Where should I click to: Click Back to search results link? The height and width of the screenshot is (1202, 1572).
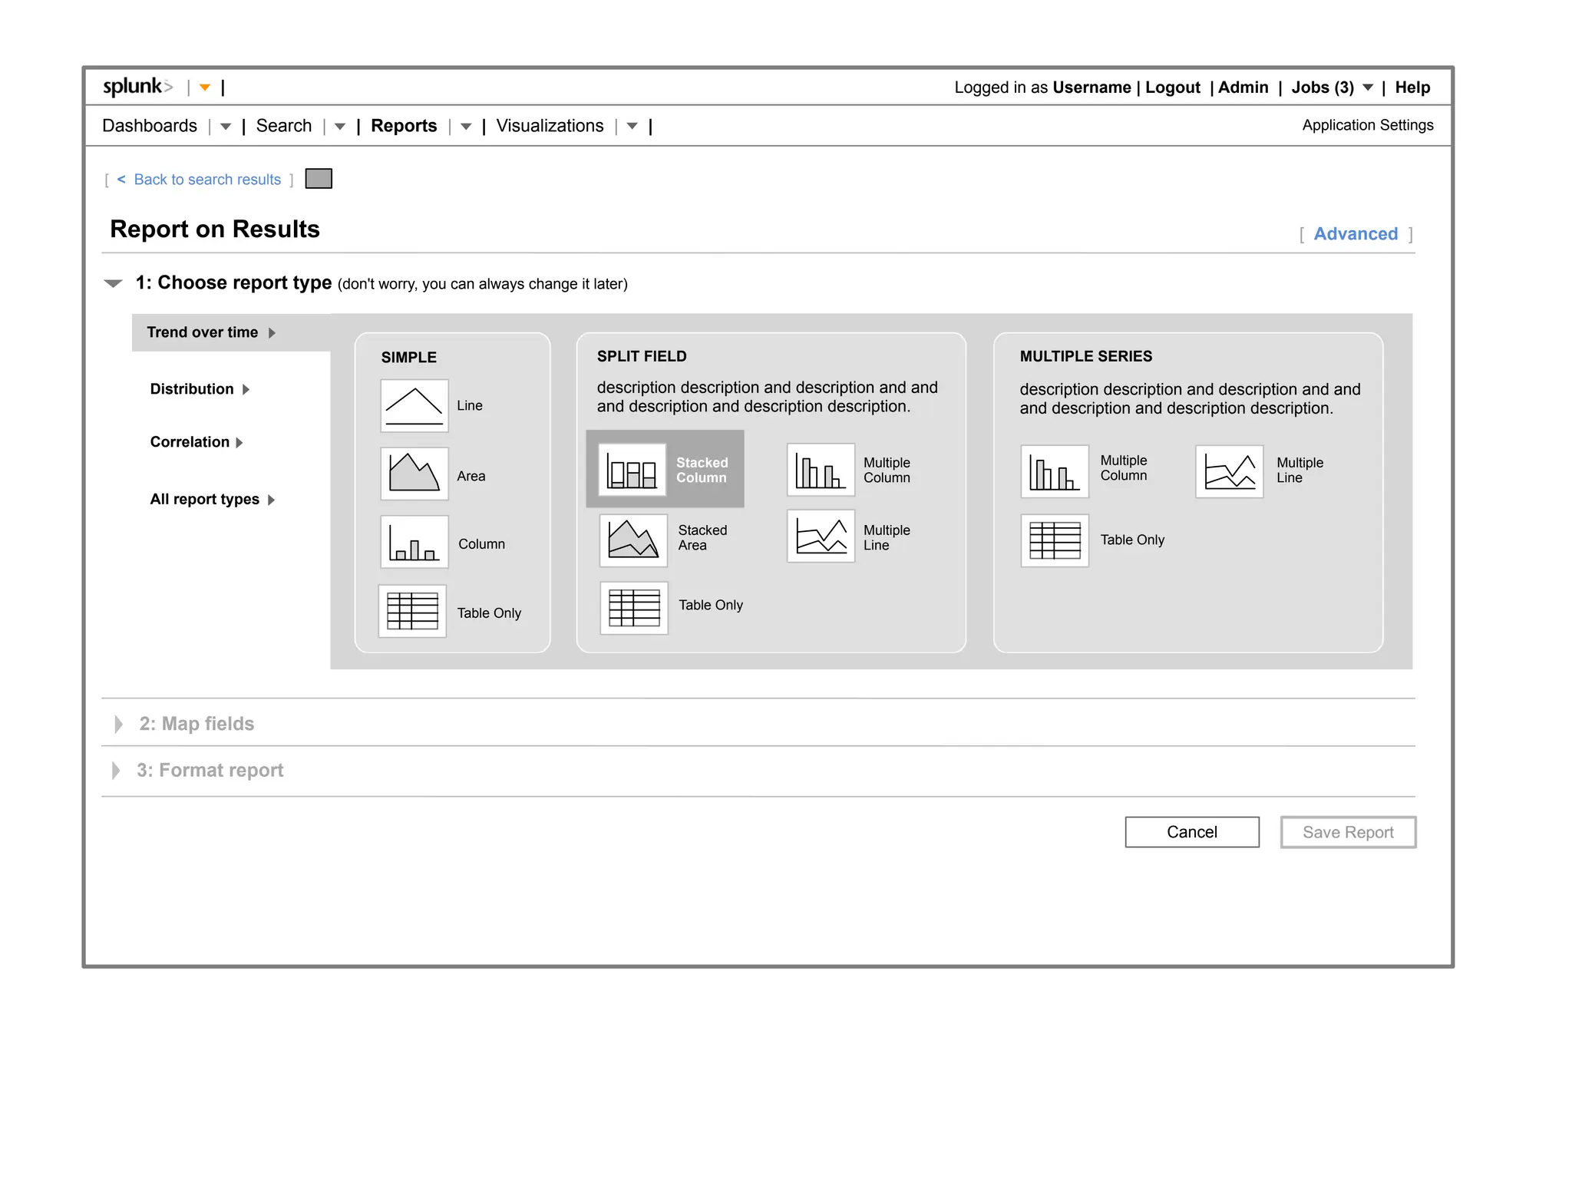click(207, 180)
